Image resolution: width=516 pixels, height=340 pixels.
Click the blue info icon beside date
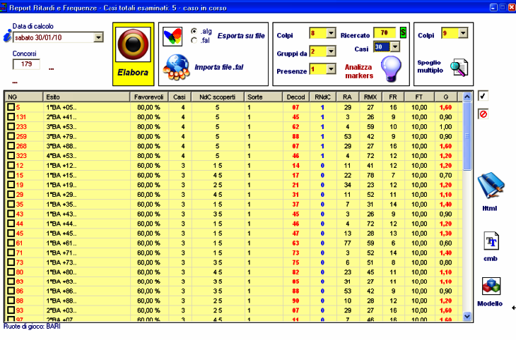pos(7,36)
